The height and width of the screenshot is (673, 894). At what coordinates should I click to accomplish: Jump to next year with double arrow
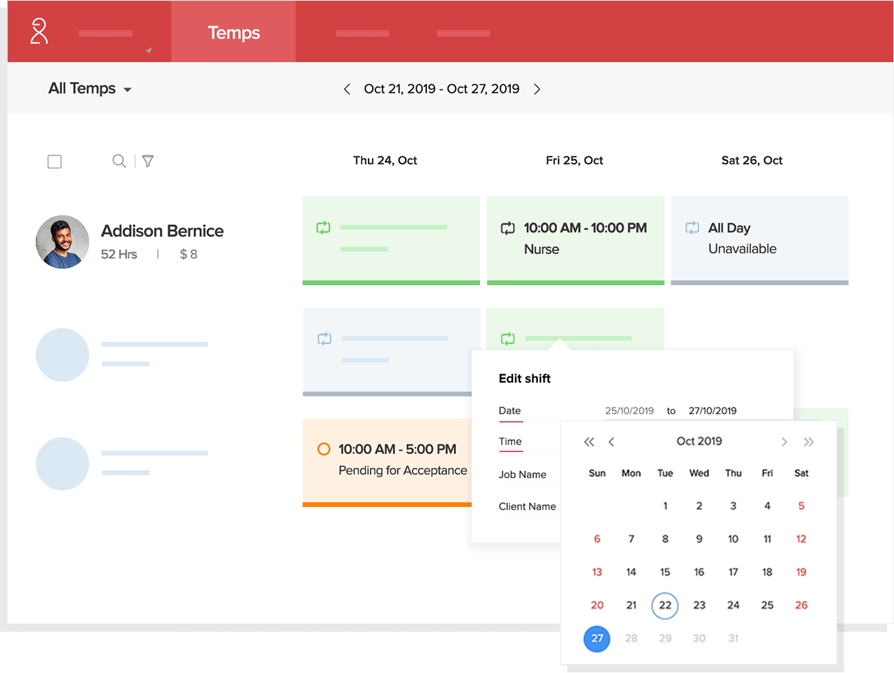(x=809, y=442)
